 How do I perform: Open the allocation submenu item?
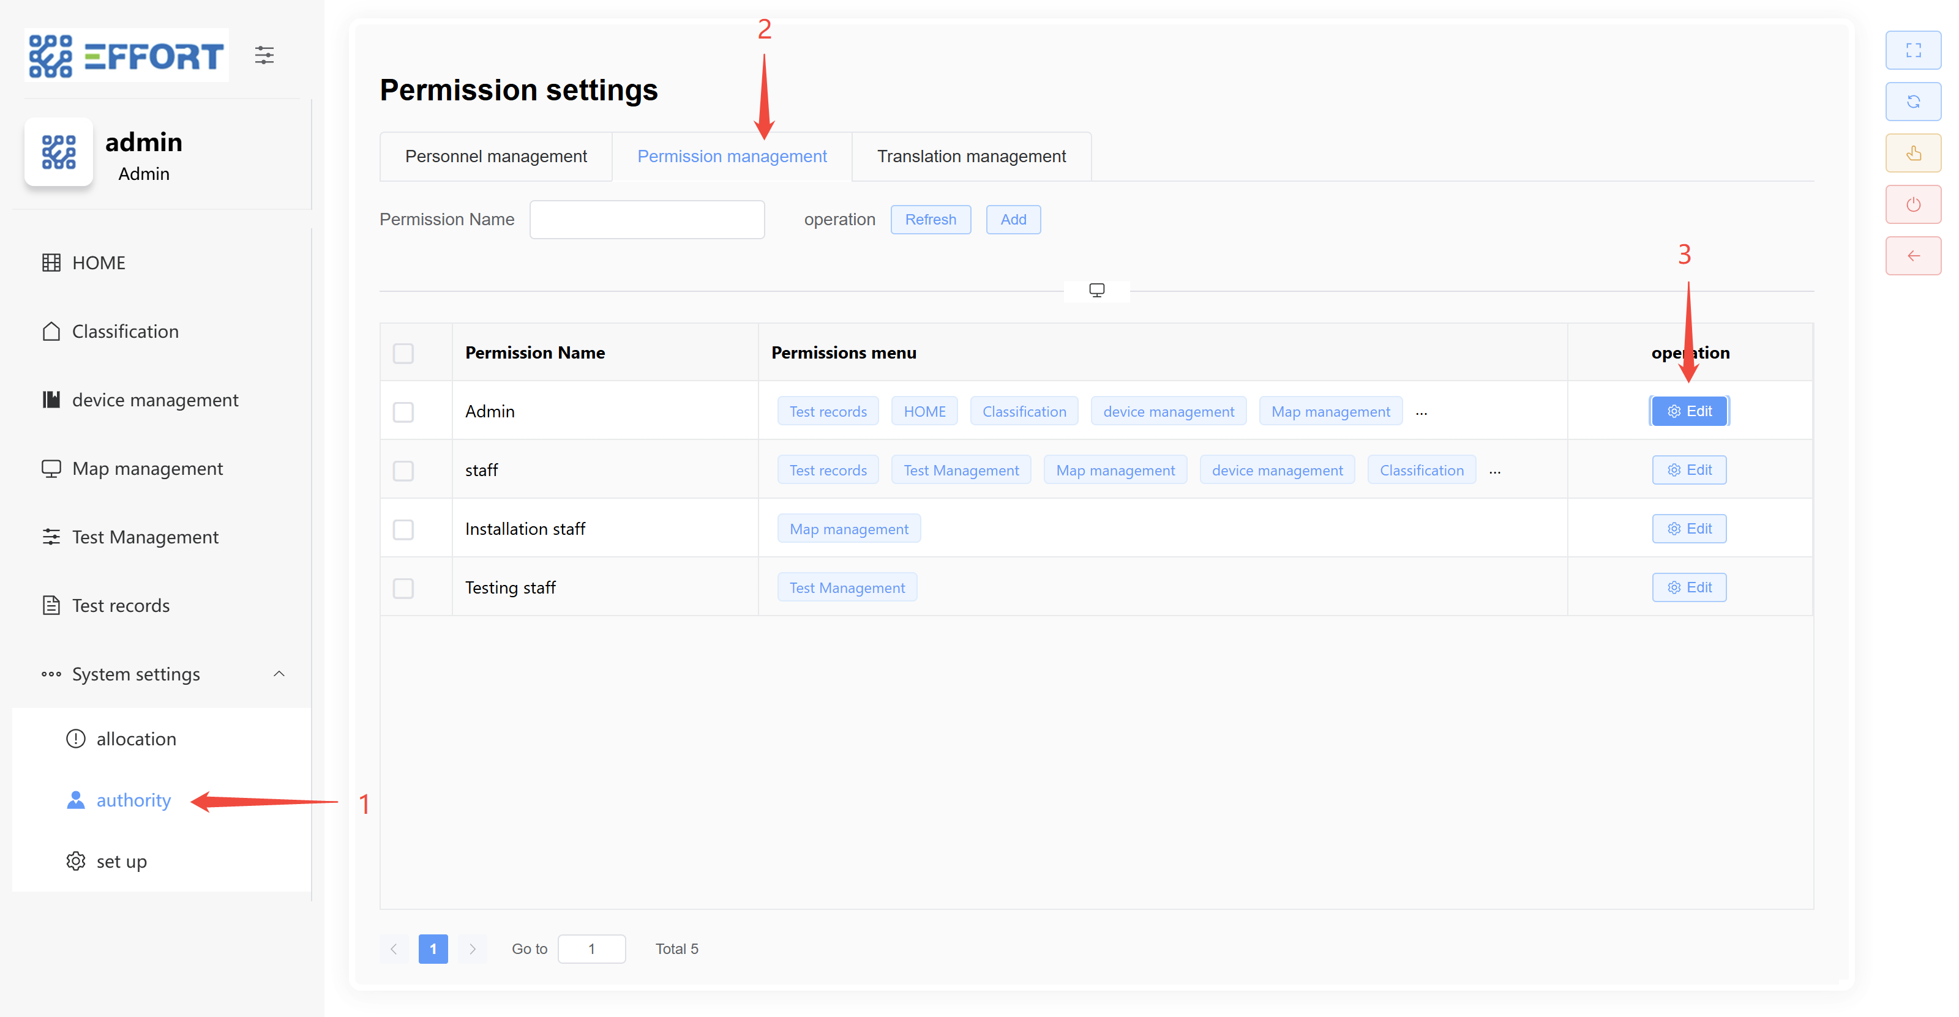click(x=136, y=739)
